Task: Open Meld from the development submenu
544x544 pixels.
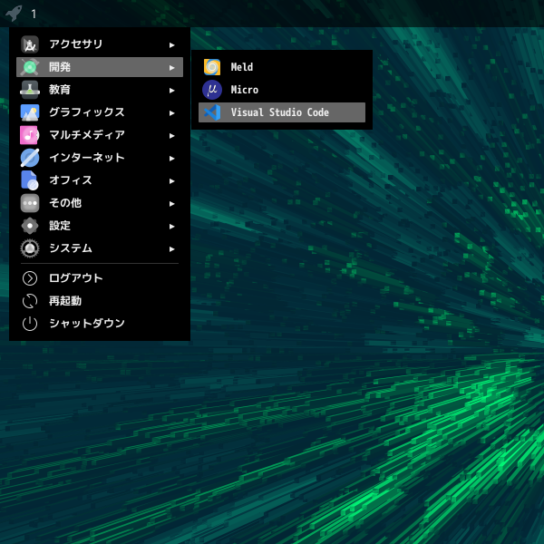Action: pyautogui.click(x=242, y=67)
